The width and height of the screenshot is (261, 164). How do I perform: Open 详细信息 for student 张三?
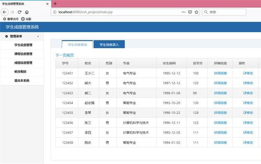220,123
